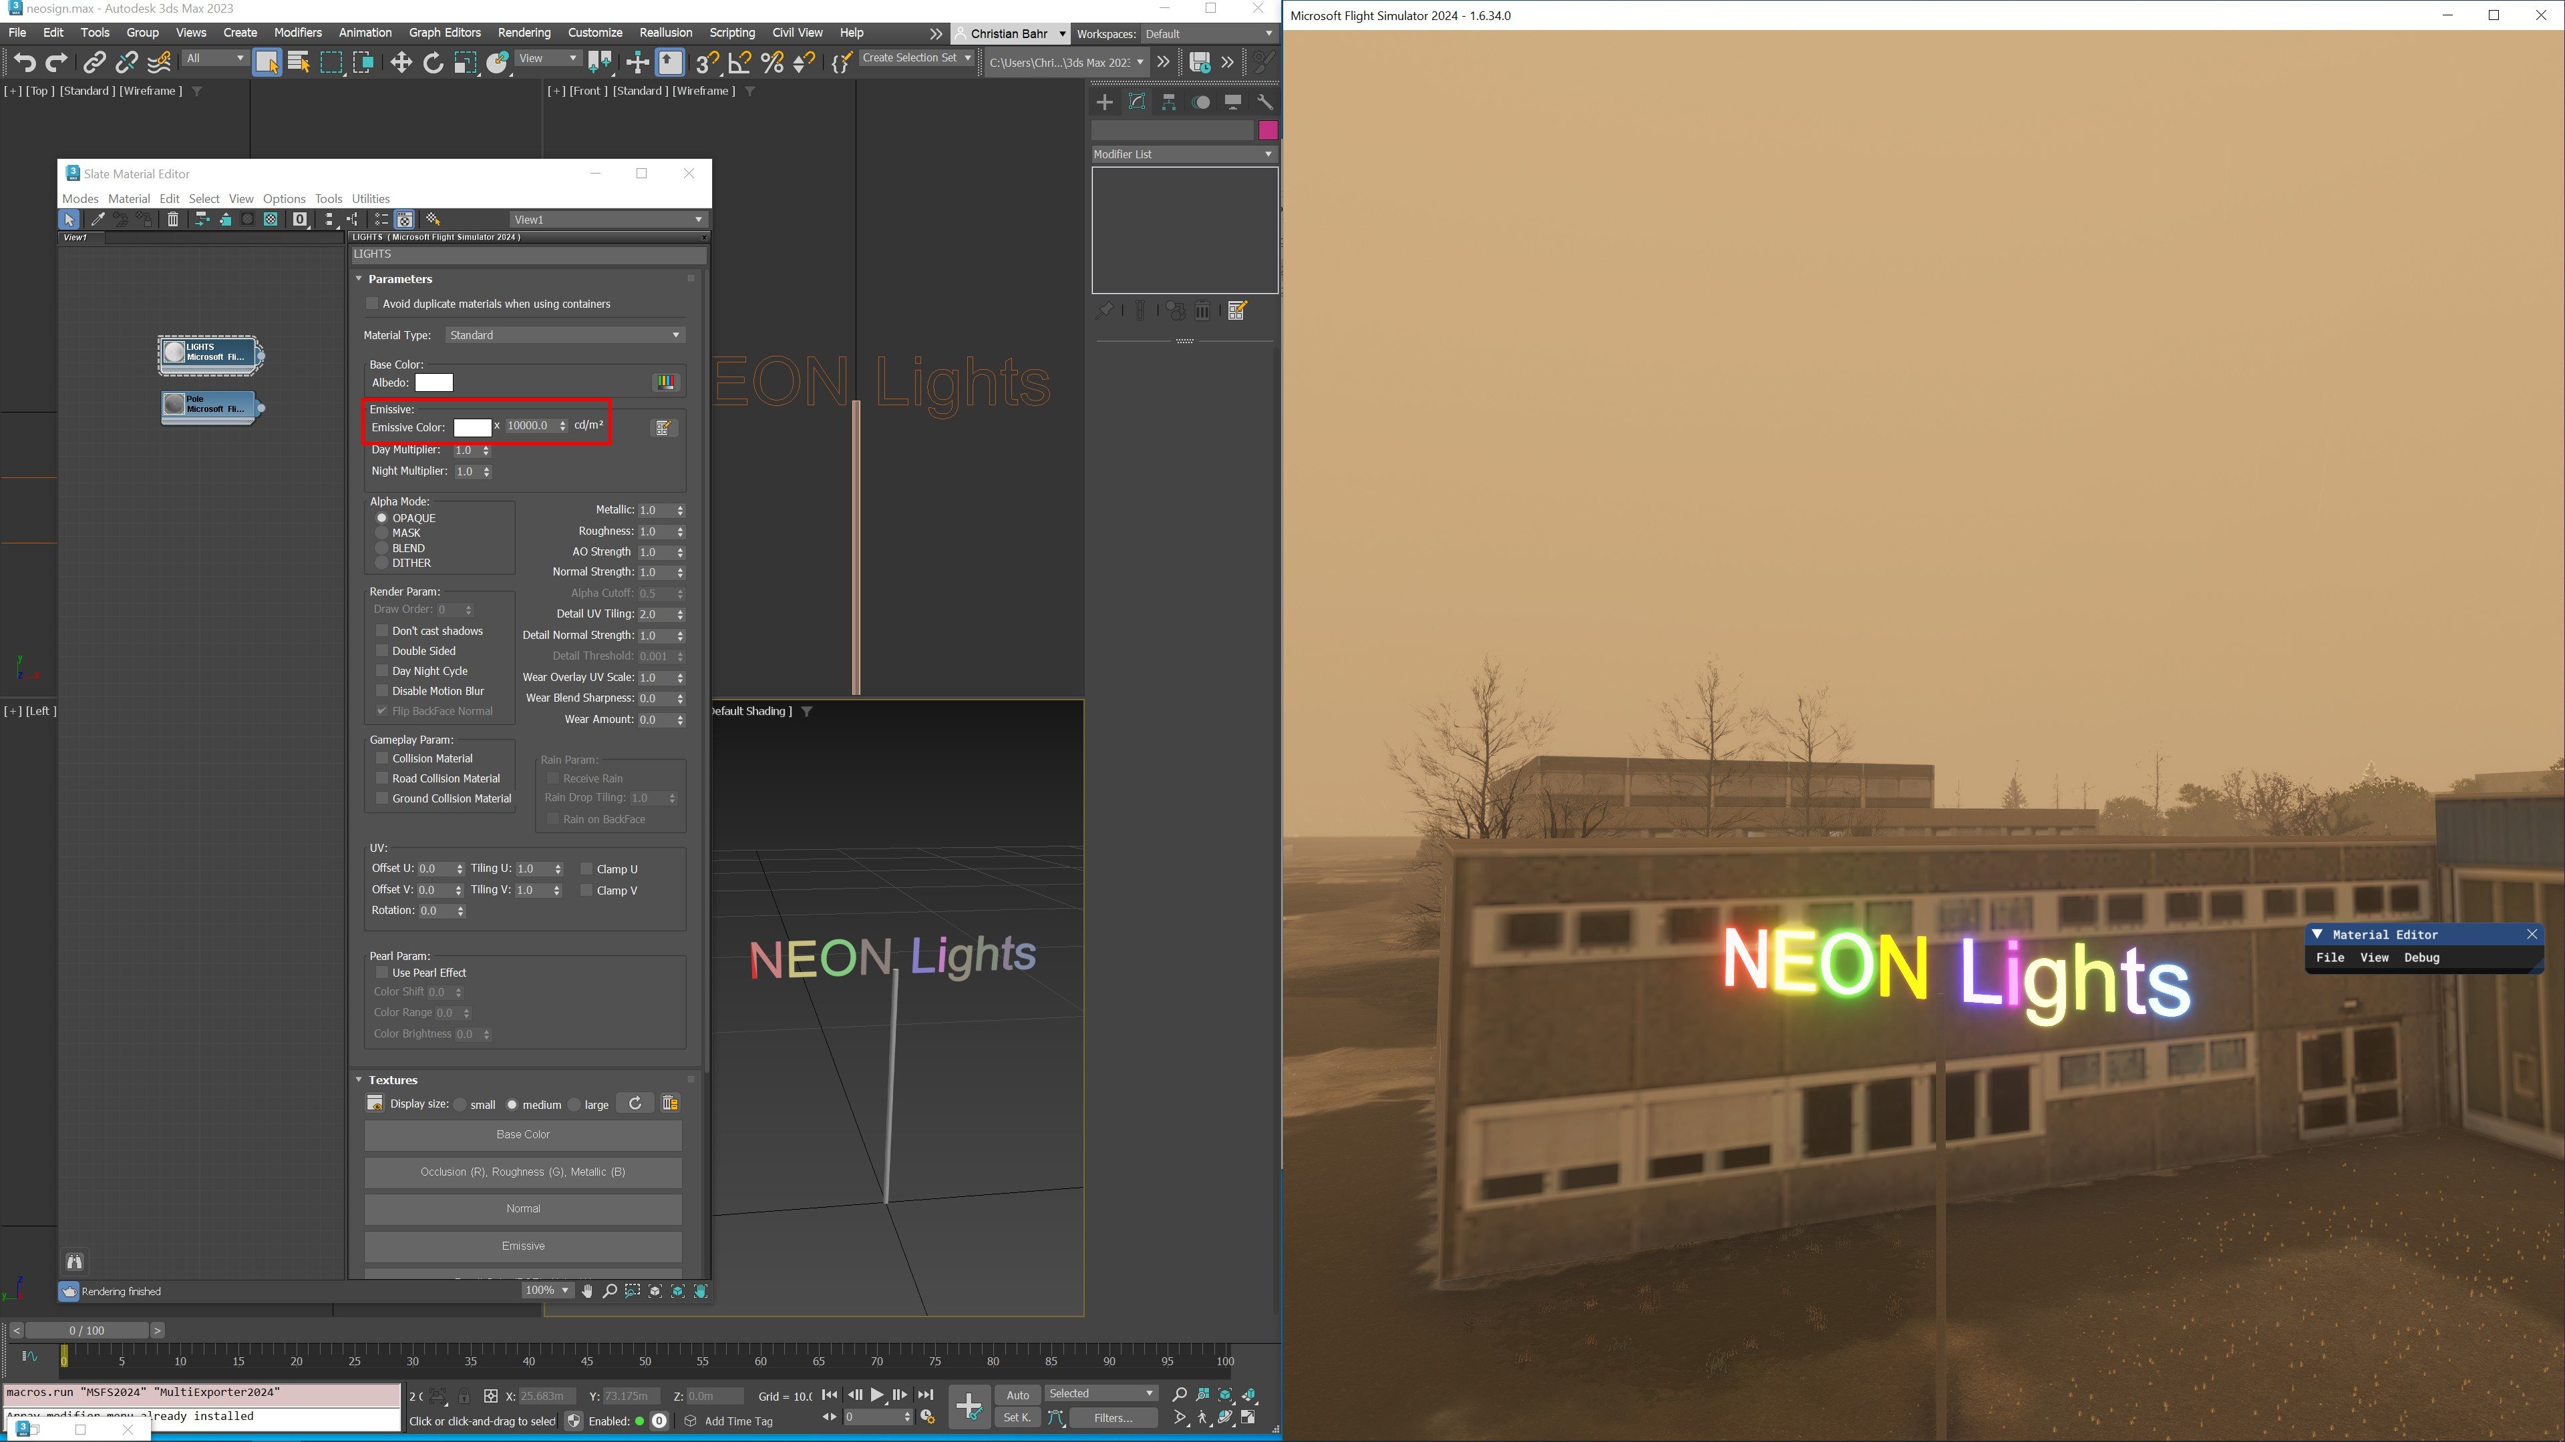Click the Normal texture button
The height and width of the screenshot is (1442, 2565).
[x=523, y=1208]
